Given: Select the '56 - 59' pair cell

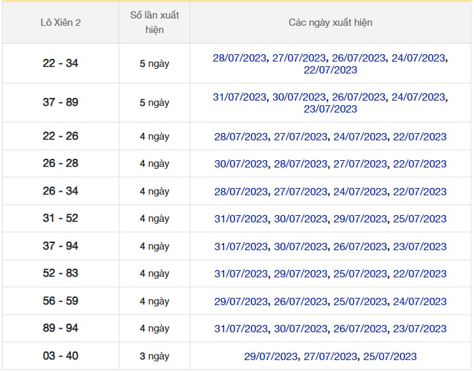Looking at the screenshot, I should coord(60,301).
